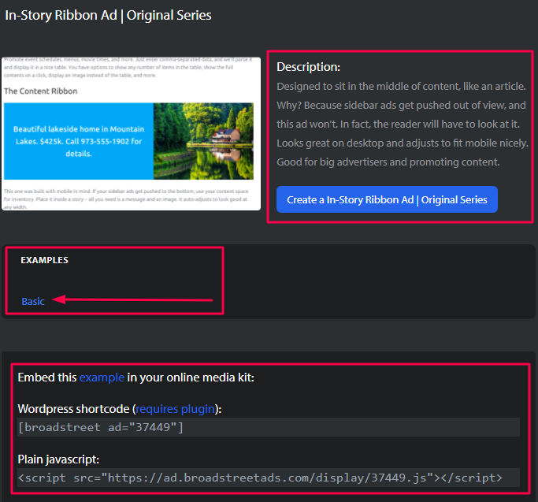This screenshot has width=538, height=502.
Task: Click 'Plain javascript:' label
Action: (x=58, y=459)
